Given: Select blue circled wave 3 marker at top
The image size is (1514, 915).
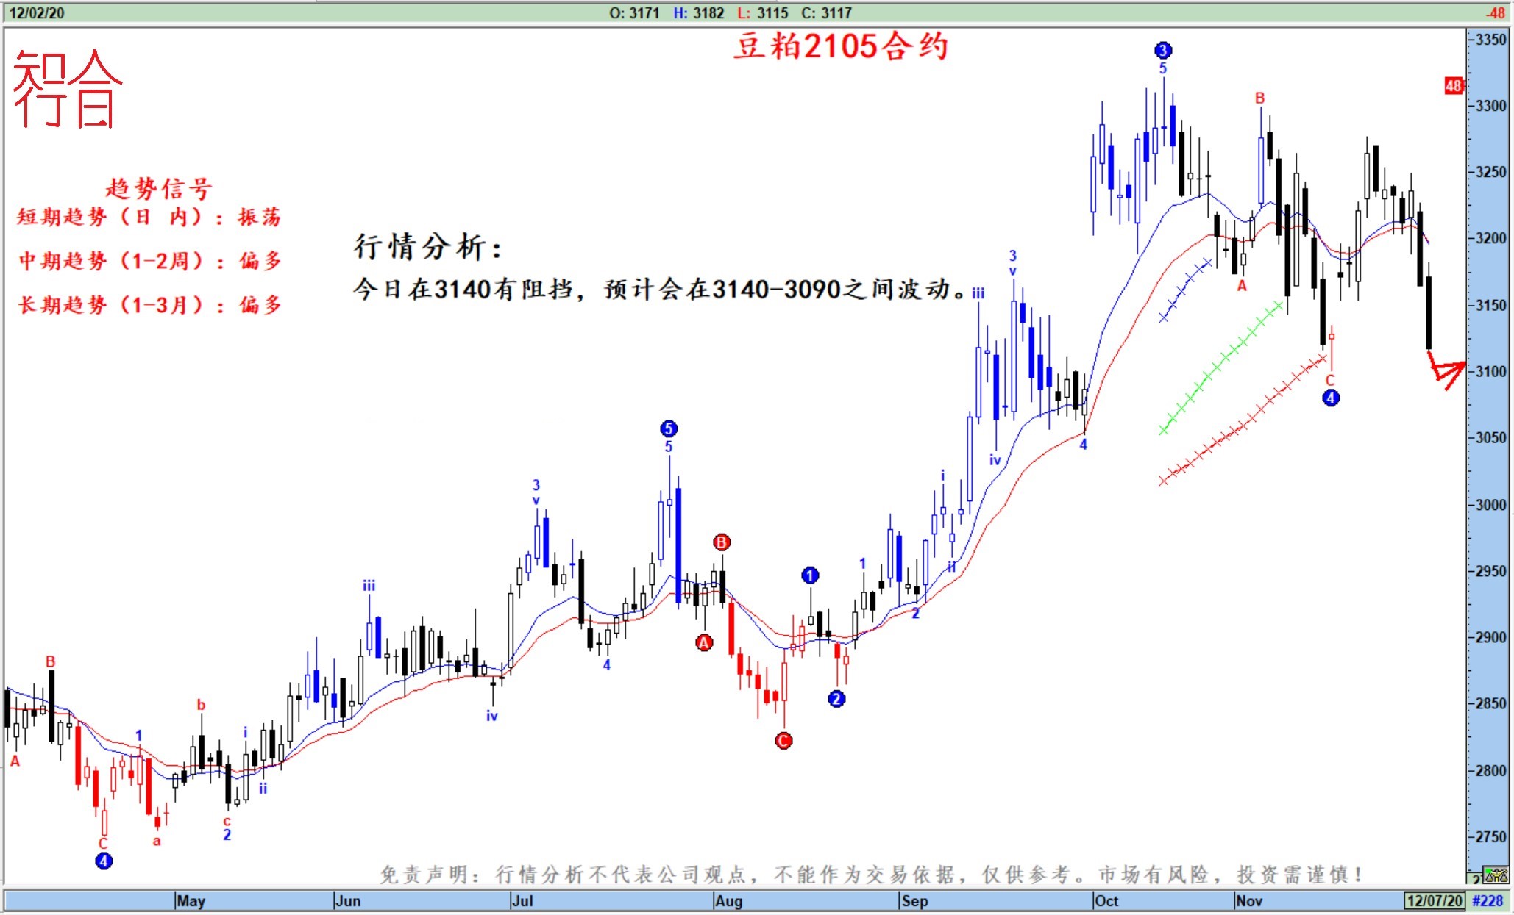Looking at the screenshot, I should (x=1162, y=51).
